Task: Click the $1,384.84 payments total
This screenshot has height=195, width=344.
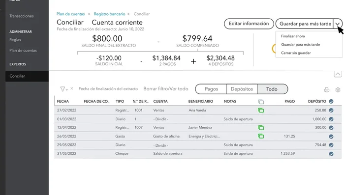Action: (166, 58)
